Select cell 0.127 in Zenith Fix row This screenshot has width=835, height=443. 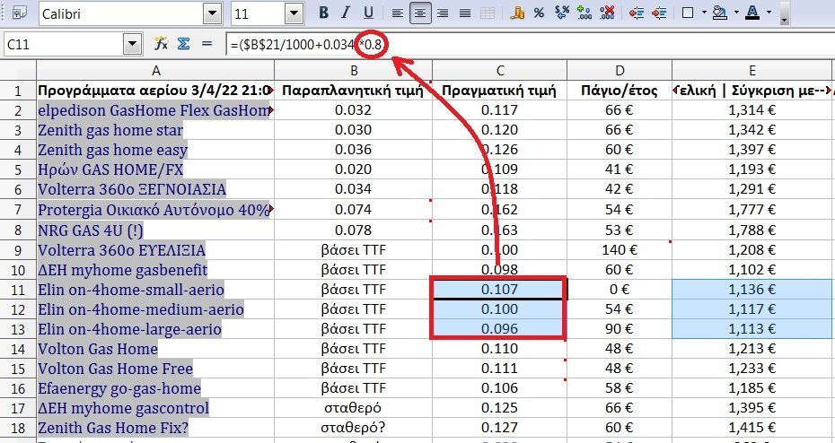pyautogui.click(x=499, y=428)
